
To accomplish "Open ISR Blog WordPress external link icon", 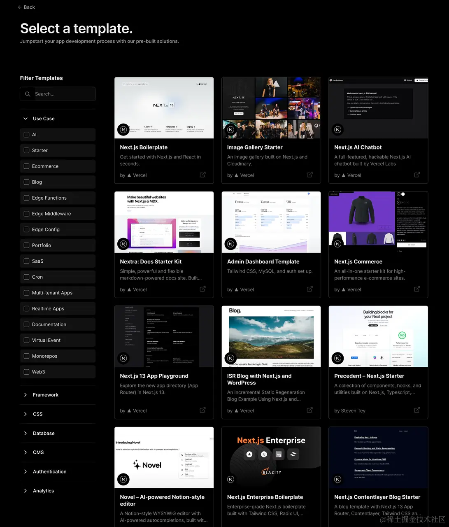I will pos(310,410).
